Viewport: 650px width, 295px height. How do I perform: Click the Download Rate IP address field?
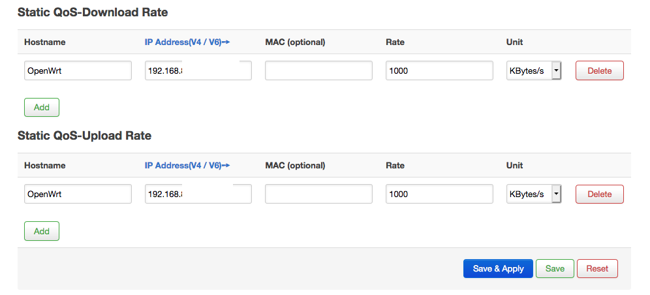198,70
